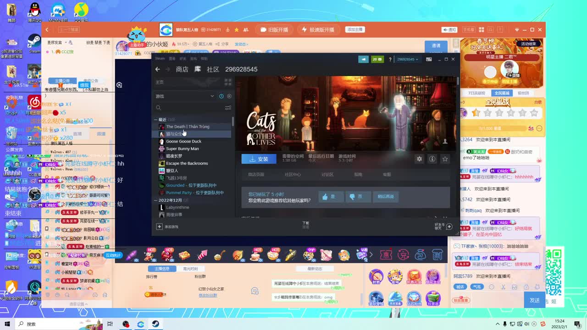Open 社区中心 community hub link

(x=293, y=175)
